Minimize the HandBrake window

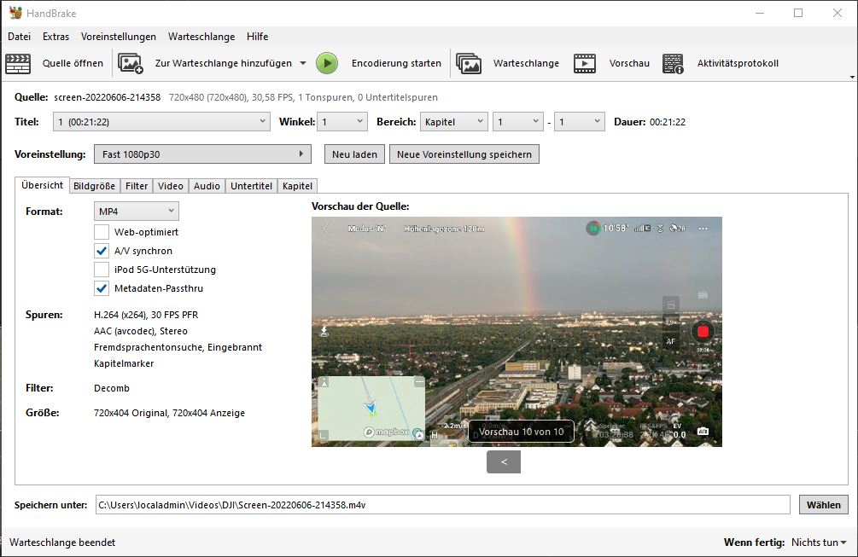tap(760, 13)
